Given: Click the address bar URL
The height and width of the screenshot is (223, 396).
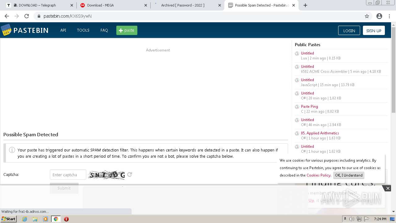Looking at the screenshot, I should [67, 16].
